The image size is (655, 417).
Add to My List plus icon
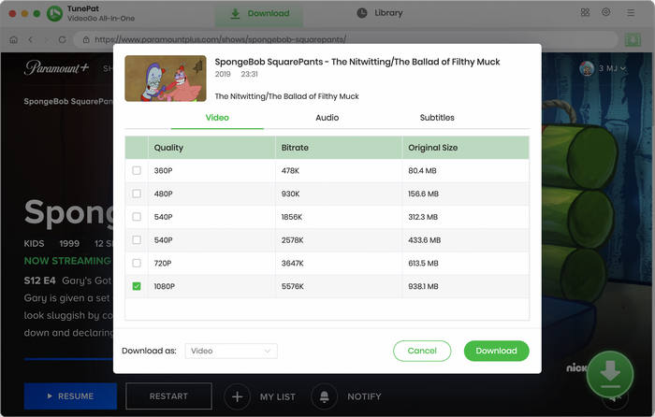(x=237, y=396)
